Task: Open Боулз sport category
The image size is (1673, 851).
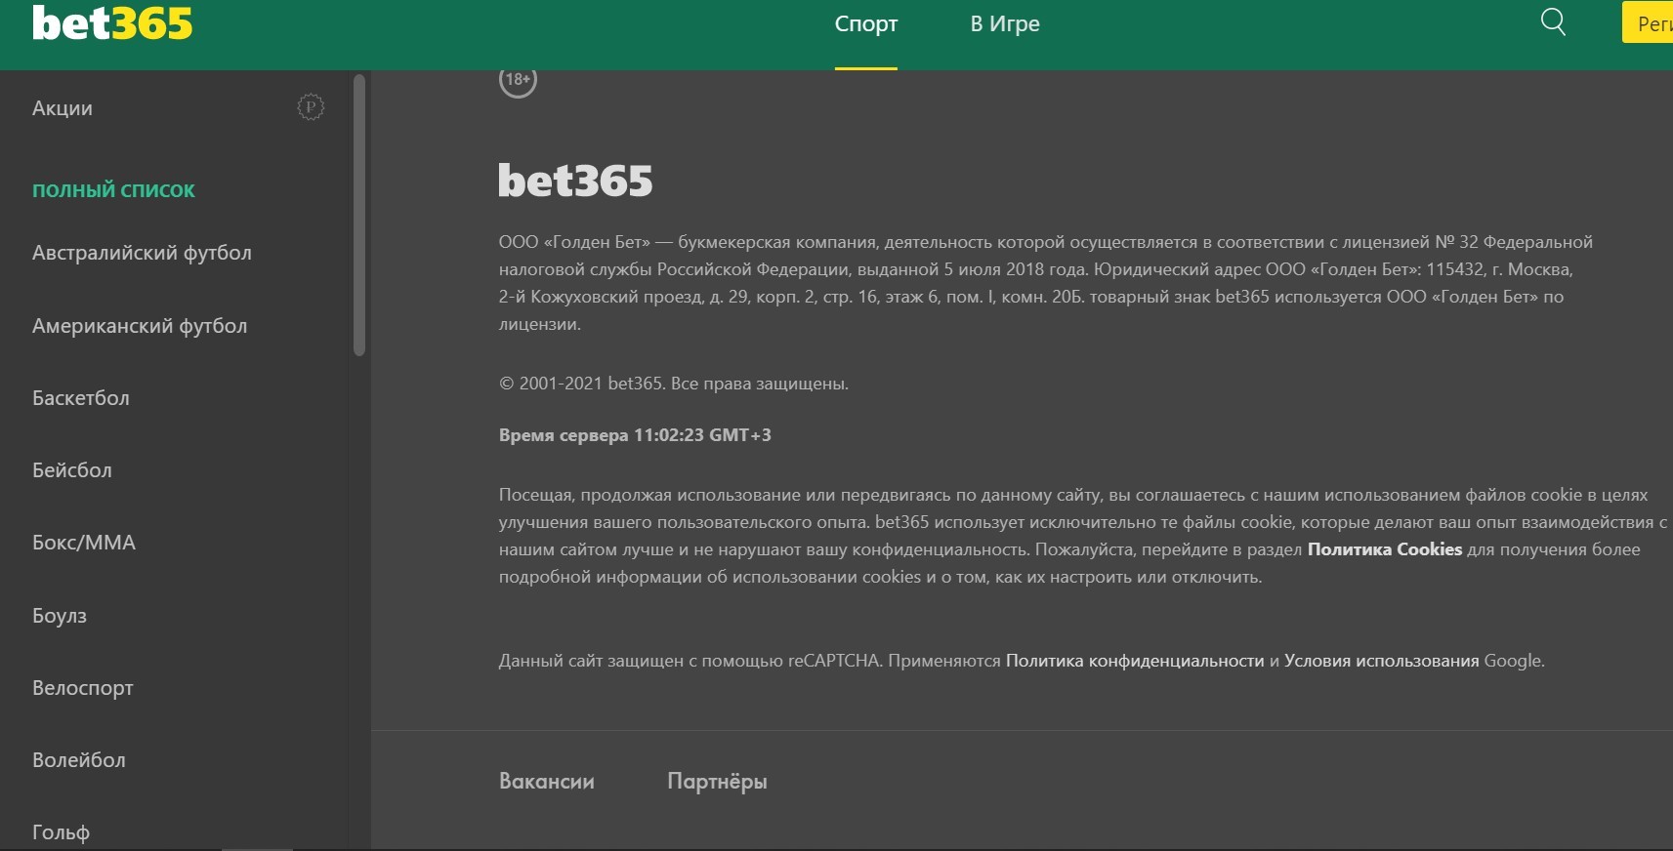Action: tap(60, 616)
